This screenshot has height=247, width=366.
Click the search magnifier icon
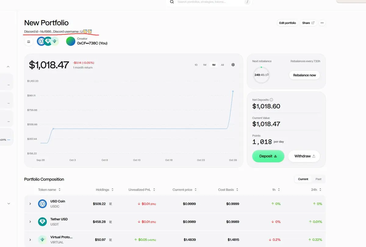(172, 2)
